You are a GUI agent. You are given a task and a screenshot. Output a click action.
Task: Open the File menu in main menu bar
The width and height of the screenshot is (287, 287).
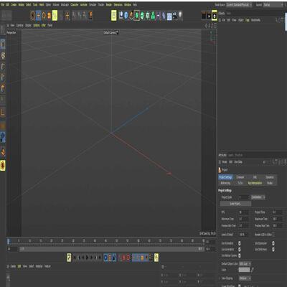(x=3, y=5)
